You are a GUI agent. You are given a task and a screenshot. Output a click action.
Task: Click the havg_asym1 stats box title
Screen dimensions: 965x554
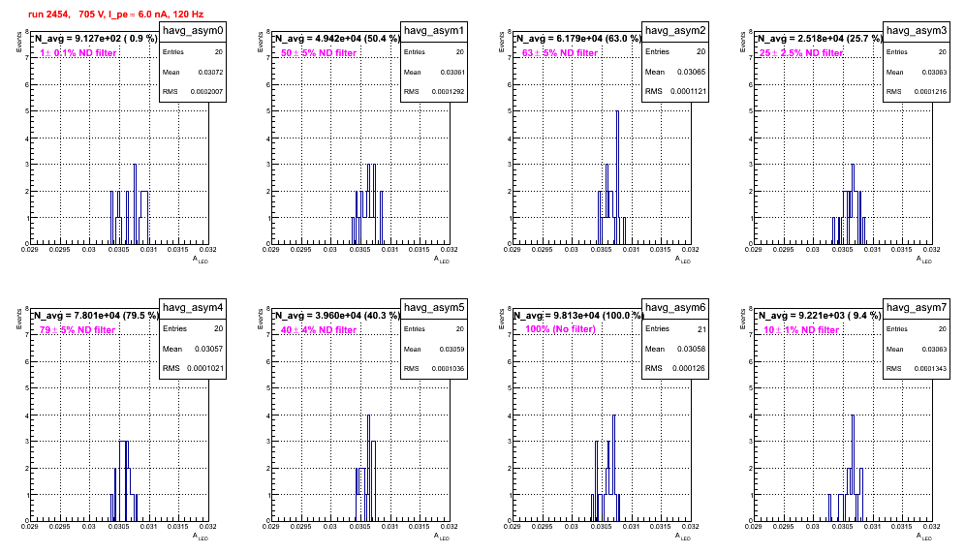point(434,30)
